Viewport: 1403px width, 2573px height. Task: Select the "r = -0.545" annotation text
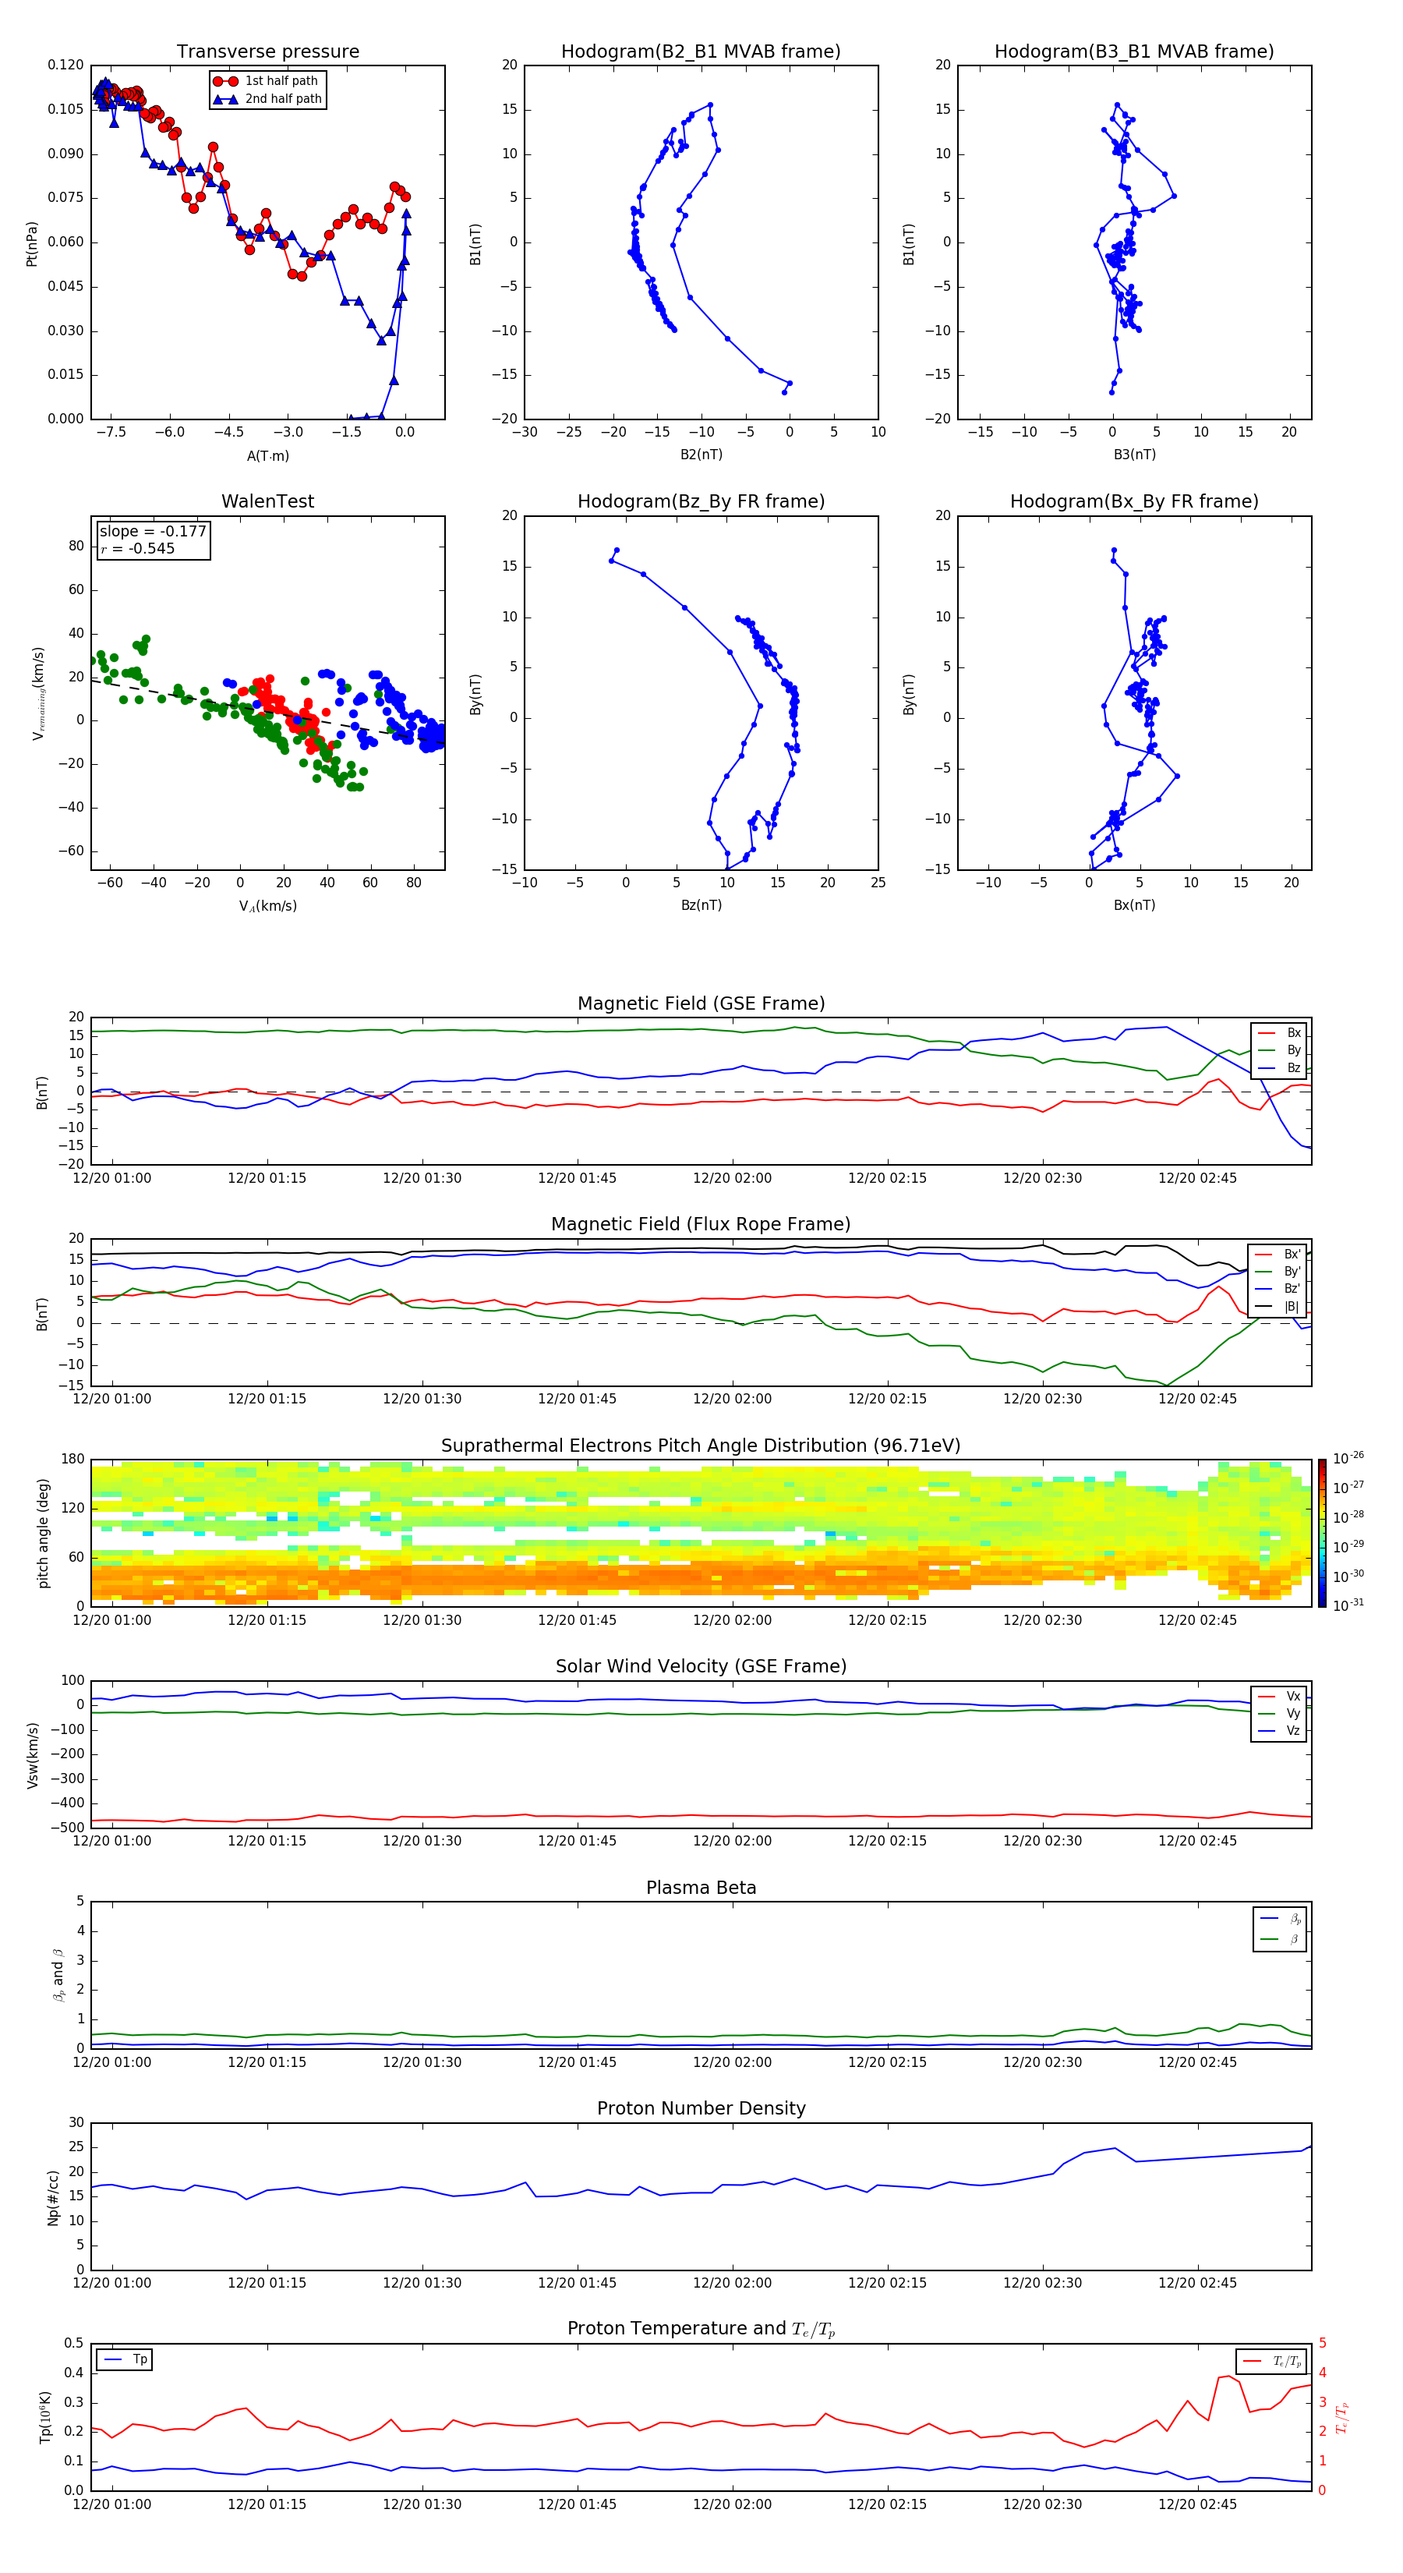click(138, 548)
